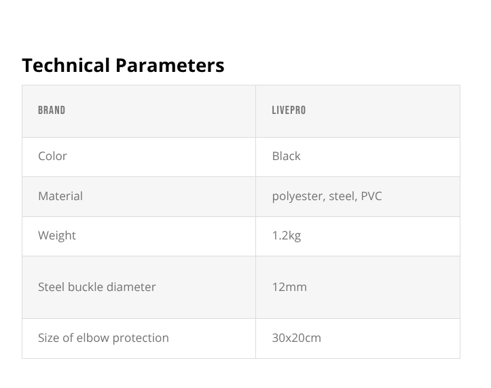Click the 1.2kg weight value
Screen dimensions: 491x388
[x=286, y=235]
